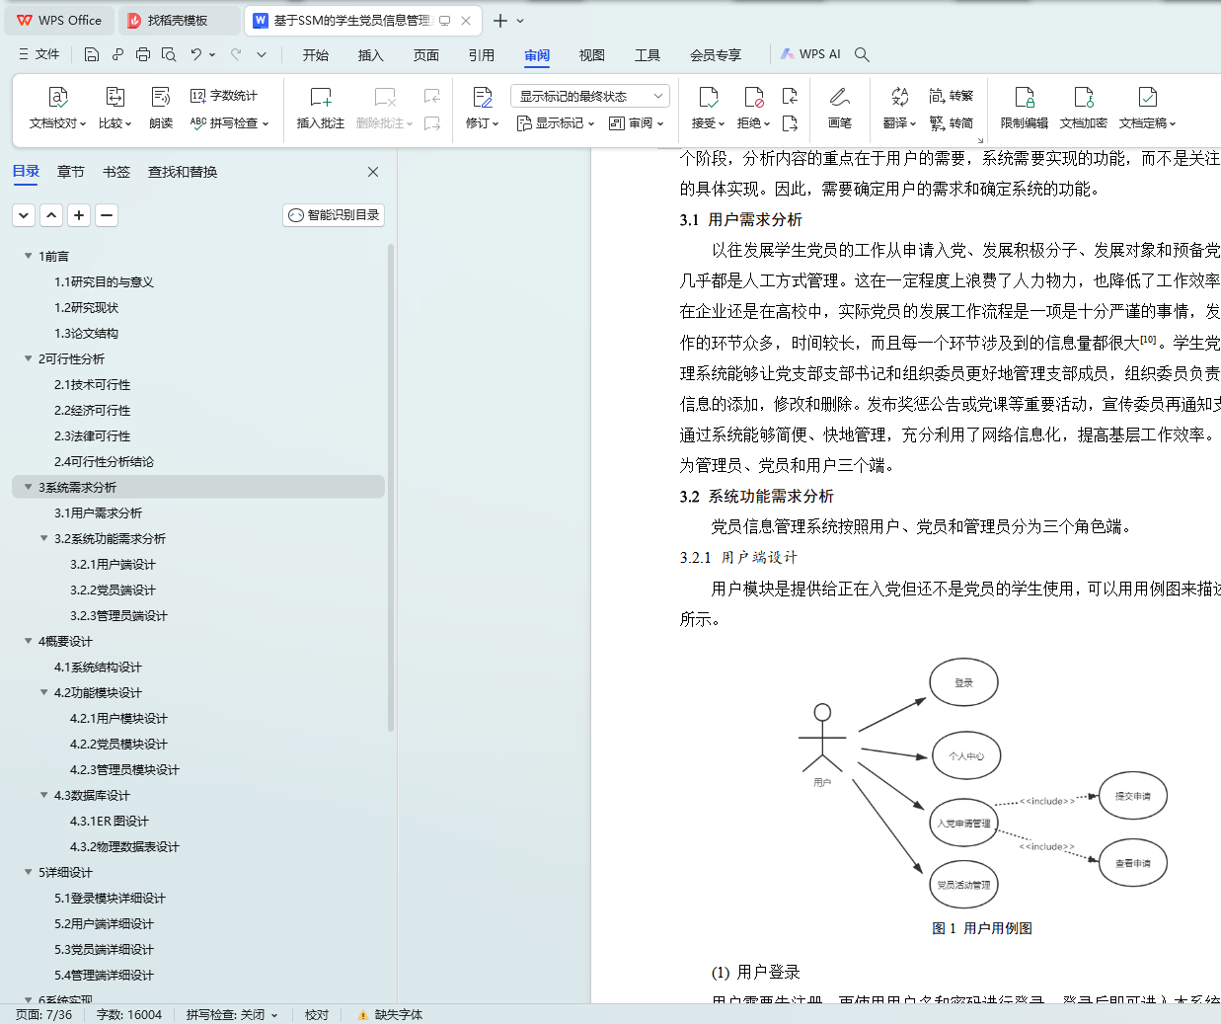
Task: Click the print preview icon
Action: point(169,54)
